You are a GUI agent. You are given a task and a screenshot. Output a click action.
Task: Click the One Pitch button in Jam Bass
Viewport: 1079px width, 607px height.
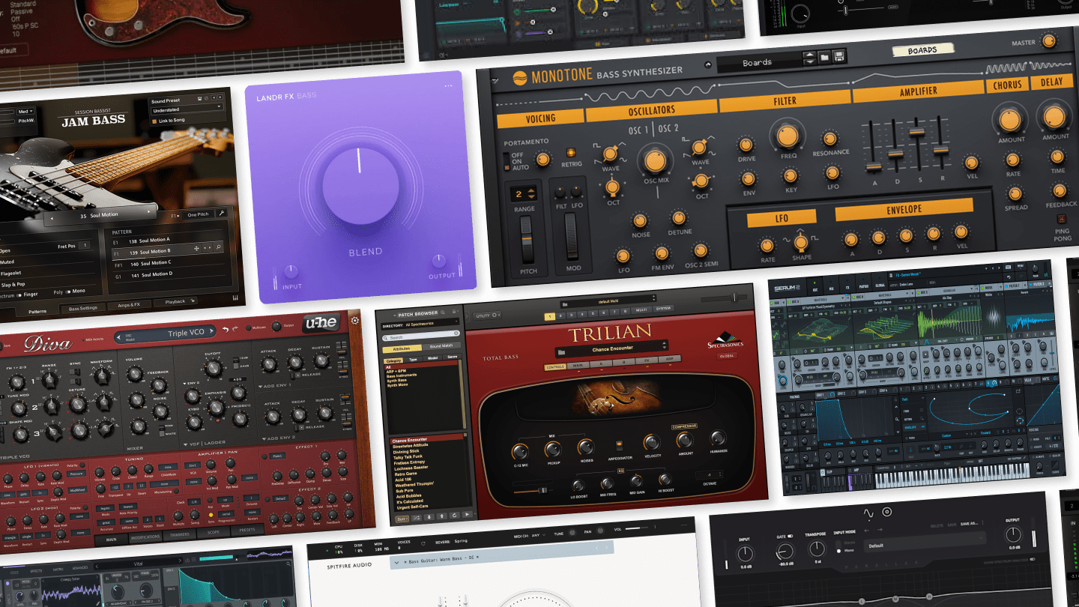point(198,214)
